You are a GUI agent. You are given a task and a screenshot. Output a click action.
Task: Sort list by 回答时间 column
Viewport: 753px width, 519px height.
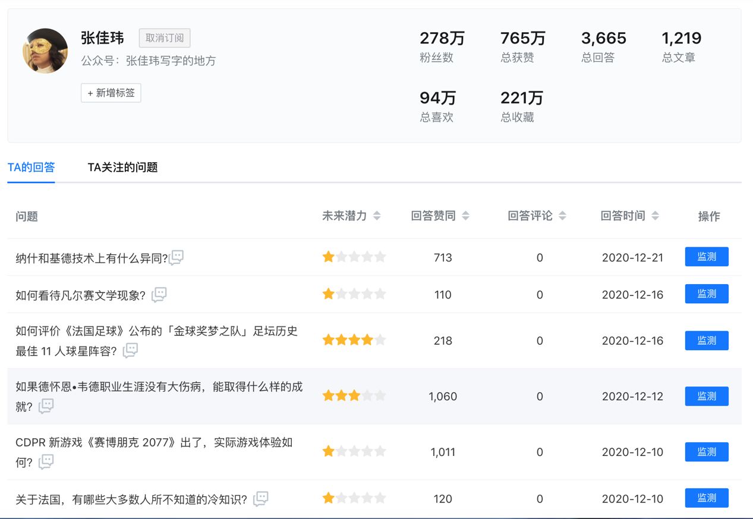coord(655,216)
